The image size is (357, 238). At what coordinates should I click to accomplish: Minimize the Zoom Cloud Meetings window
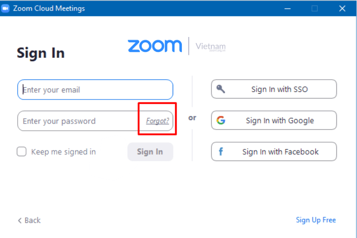pos(288,8)
